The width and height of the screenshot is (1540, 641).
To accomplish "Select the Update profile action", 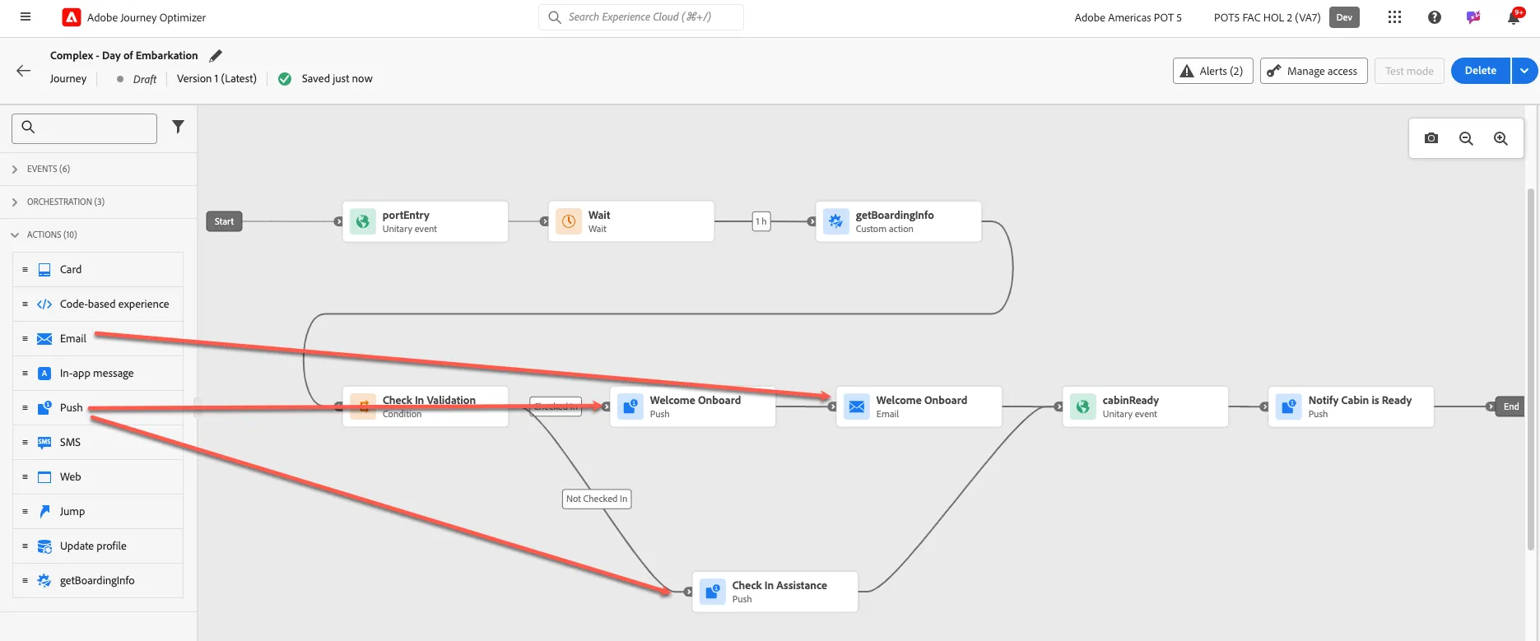I will [x=98, y=546].
